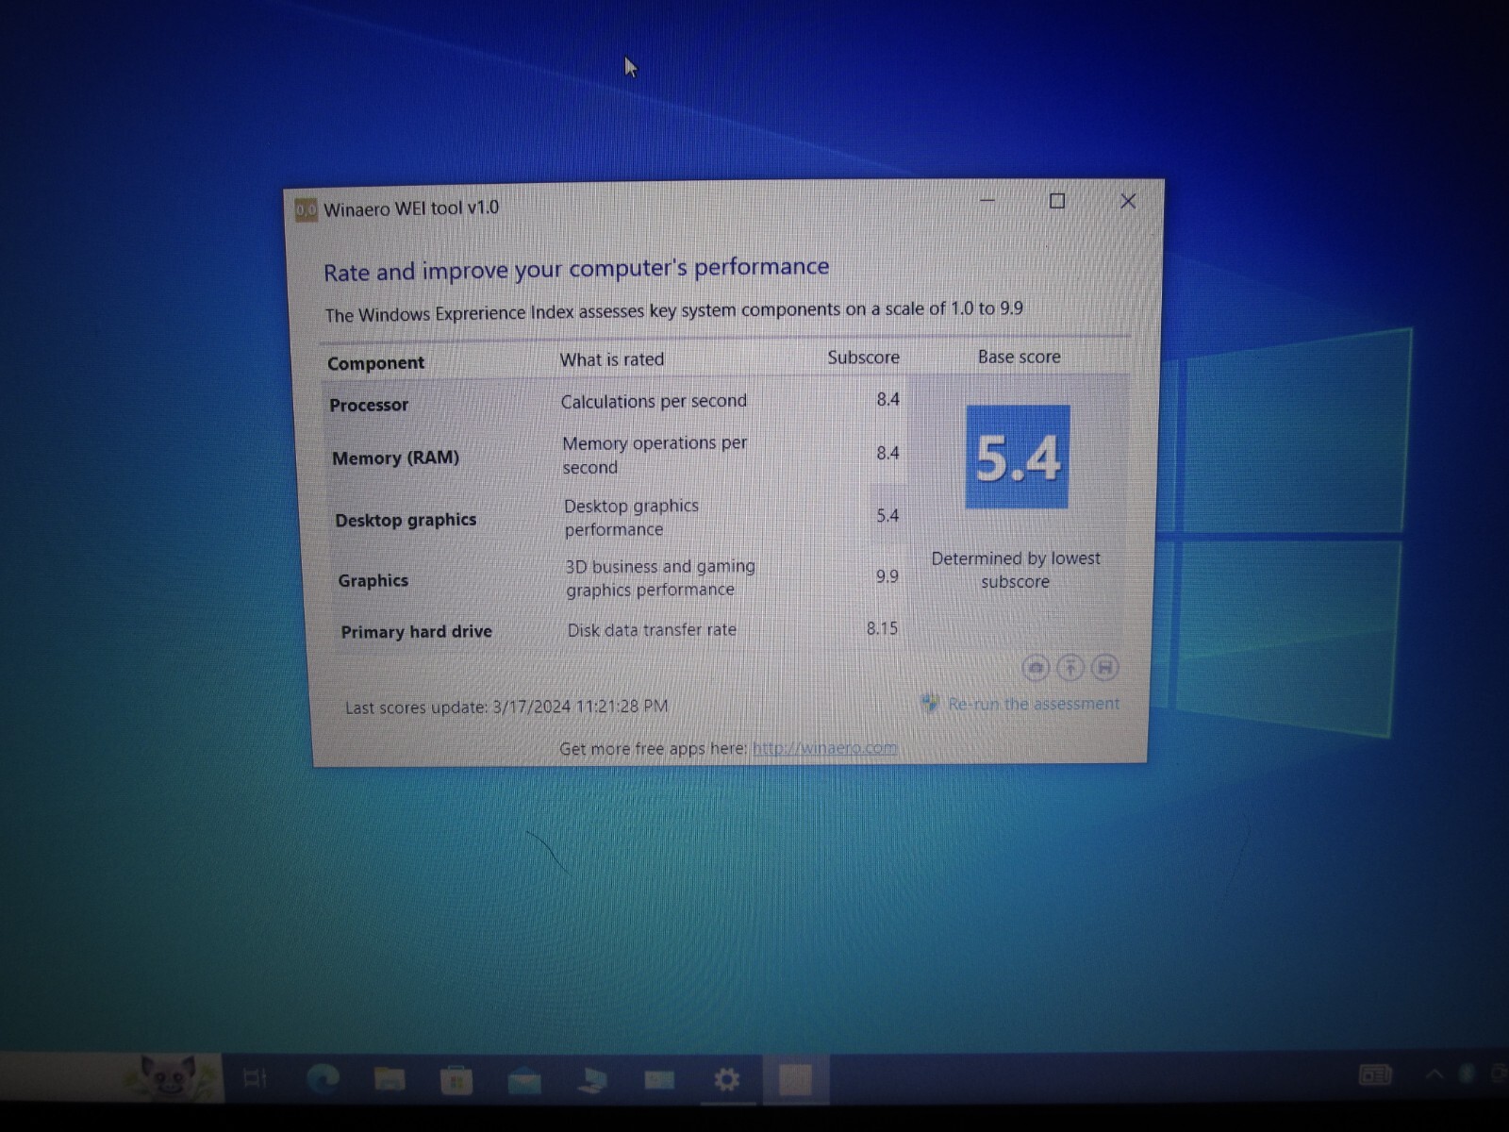Click the Desktop graphics subscore 5.4
The width and height of the screenshot is (1509, 1132).
tap(887, 515)
